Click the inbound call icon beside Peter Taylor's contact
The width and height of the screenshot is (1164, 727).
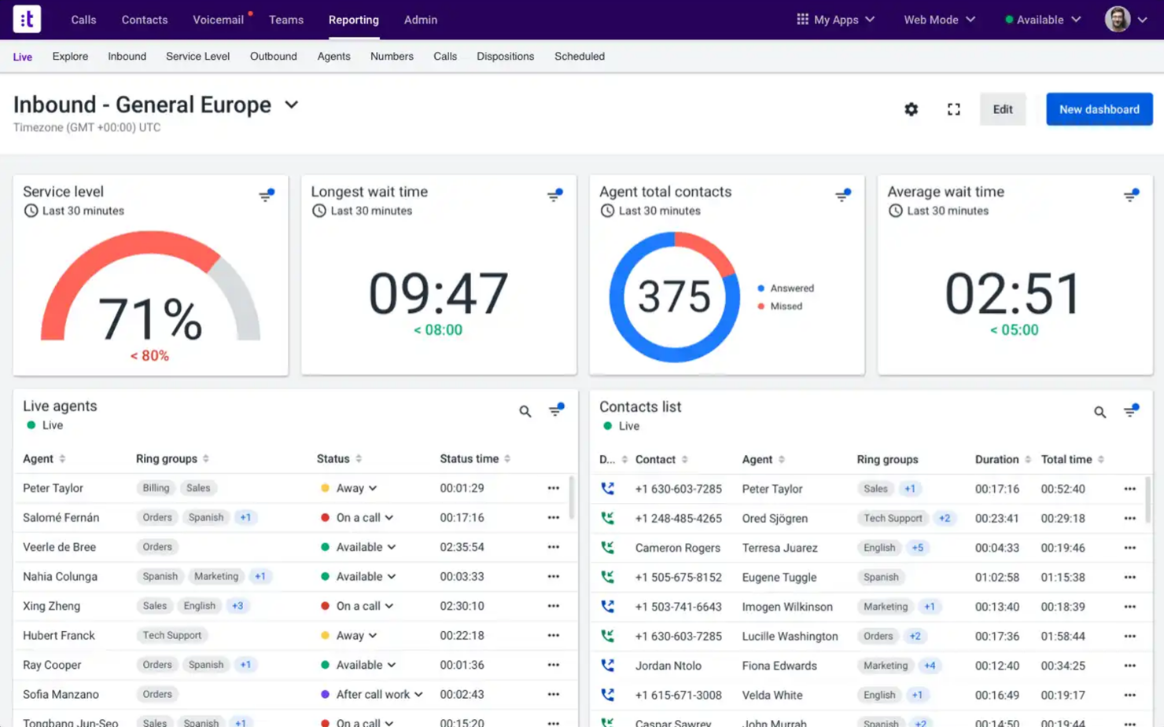[x=607, y=488]
